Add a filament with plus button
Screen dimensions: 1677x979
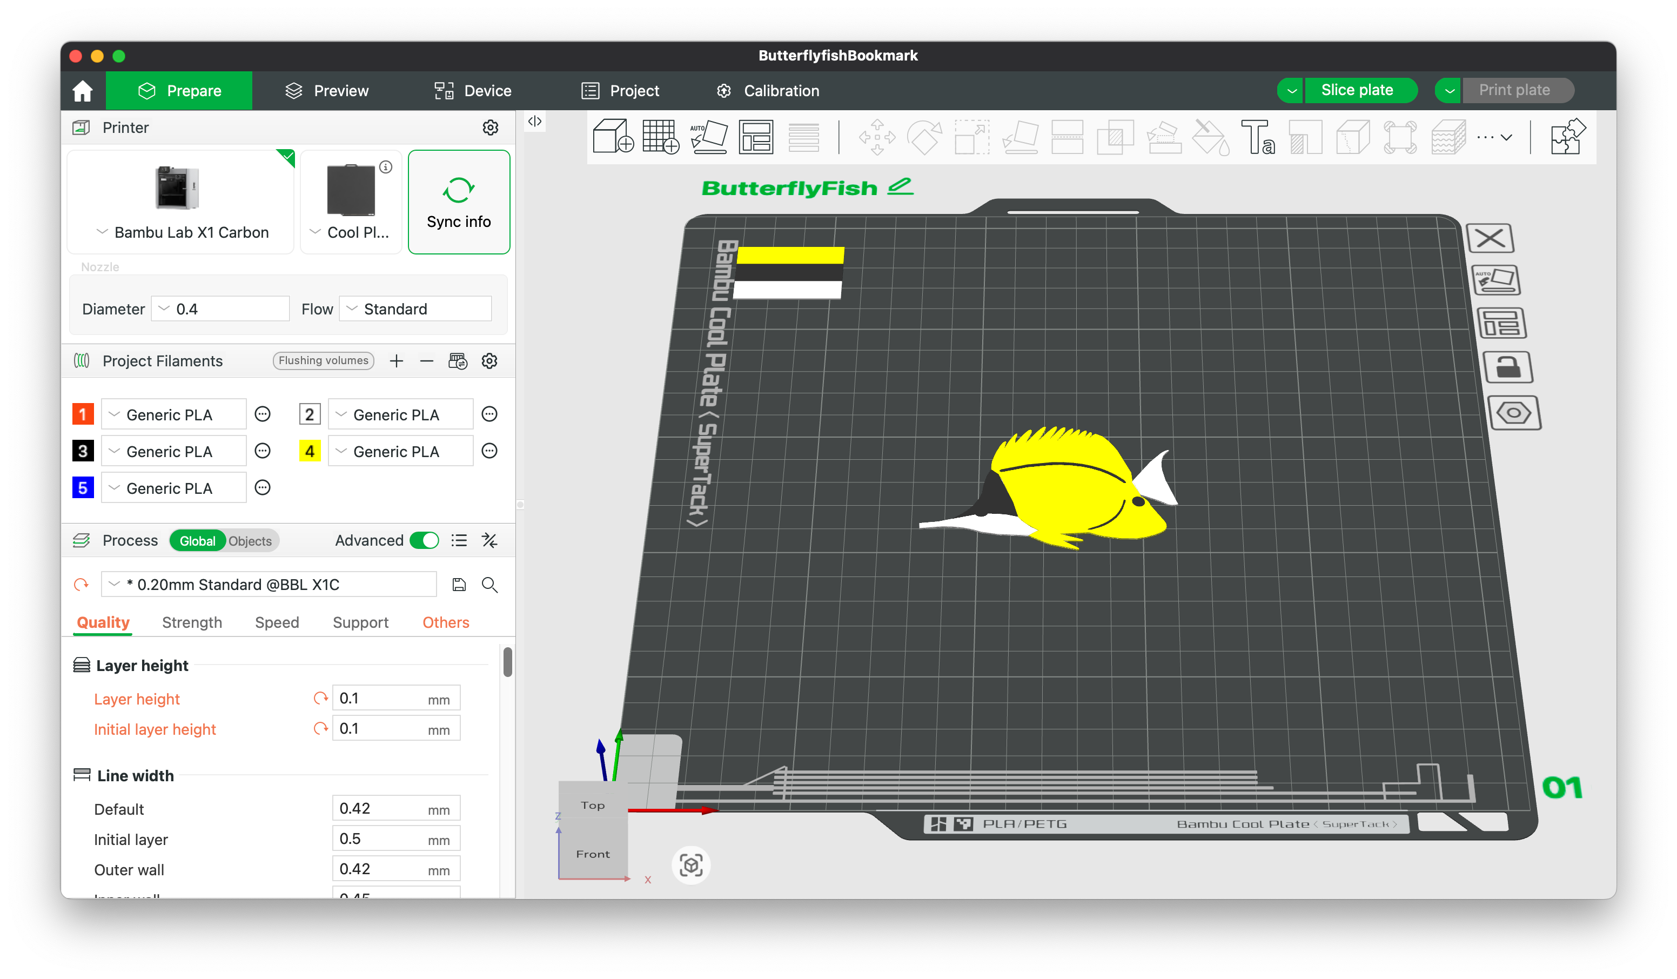click(397, 361)
